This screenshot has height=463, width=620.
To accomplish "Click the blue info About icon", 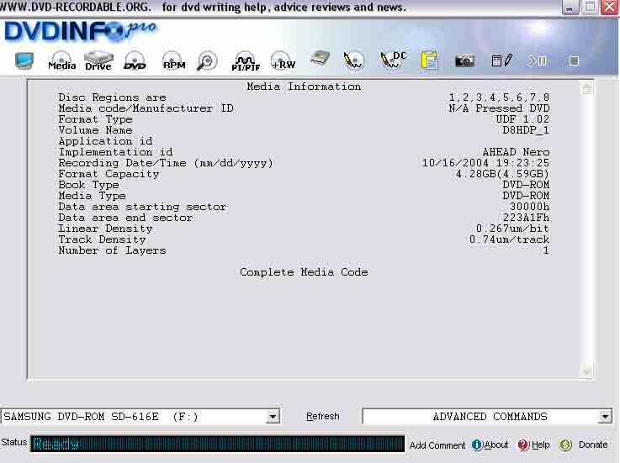I will [477, 445].
